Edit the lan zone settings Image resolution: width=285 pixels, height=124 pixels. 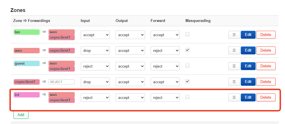(x=248, y=35)
